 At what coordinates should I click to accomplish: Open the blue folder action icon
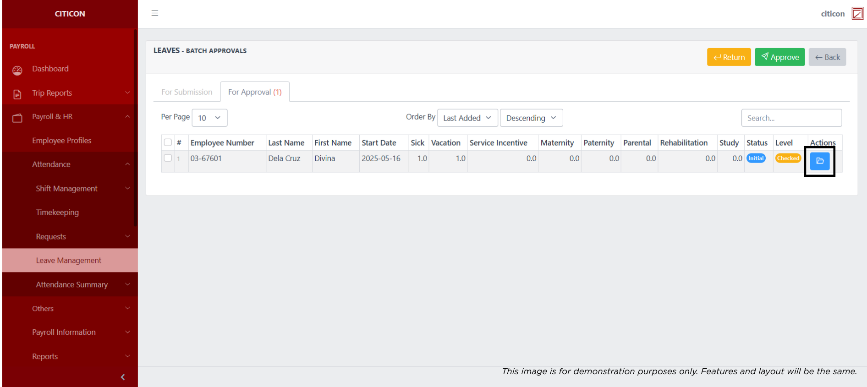click(x=820, y=161)
